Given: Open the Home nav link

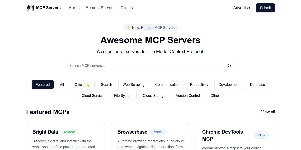Looking at the screenshot, I should tap(74, 8).
